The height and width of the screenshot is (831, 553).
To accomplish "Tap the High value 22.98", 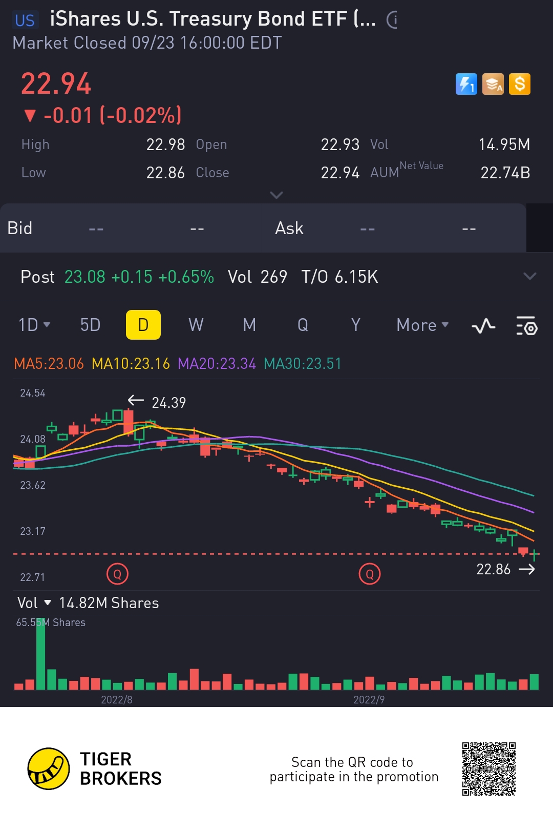I will point(165,144).
